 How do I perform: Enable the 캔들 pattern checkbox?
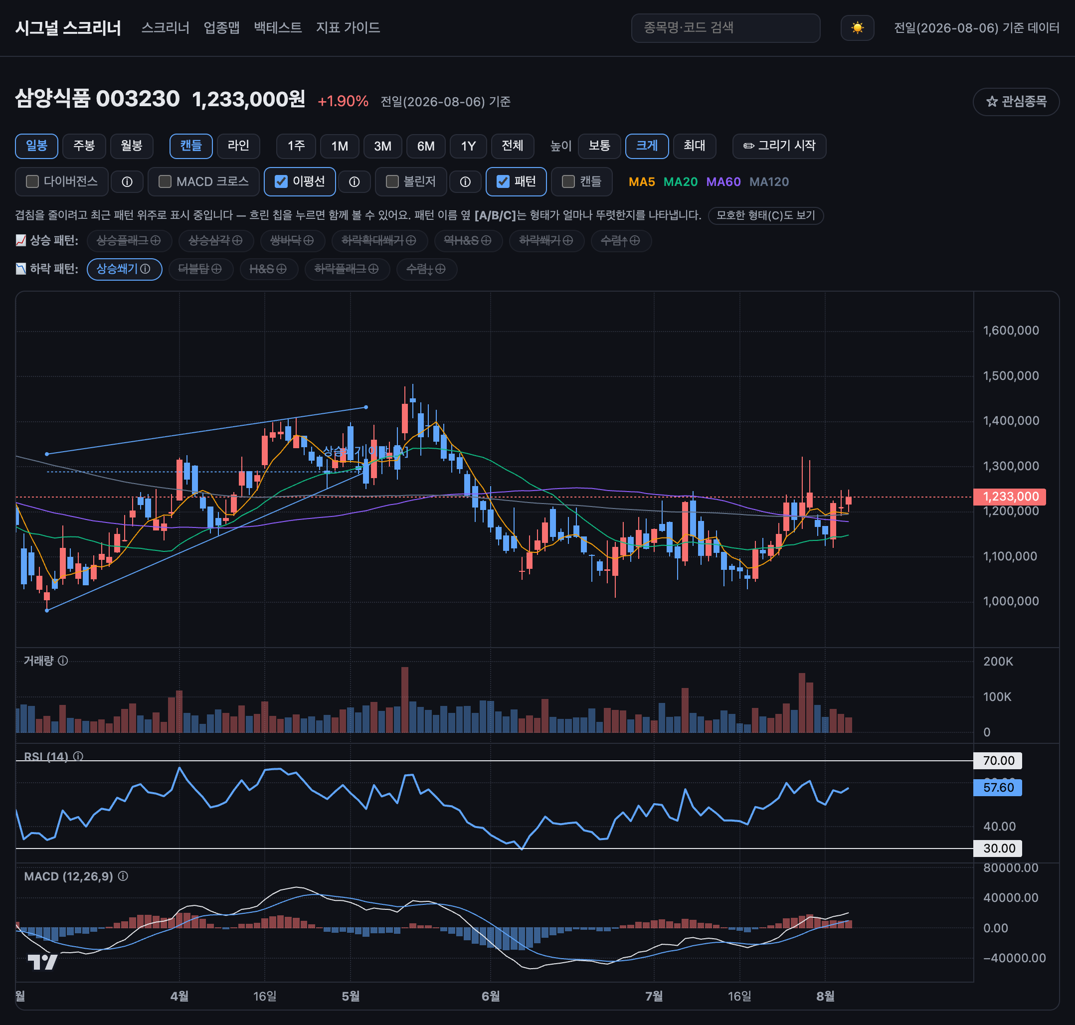pyautogui.click(x=568, y=181)
